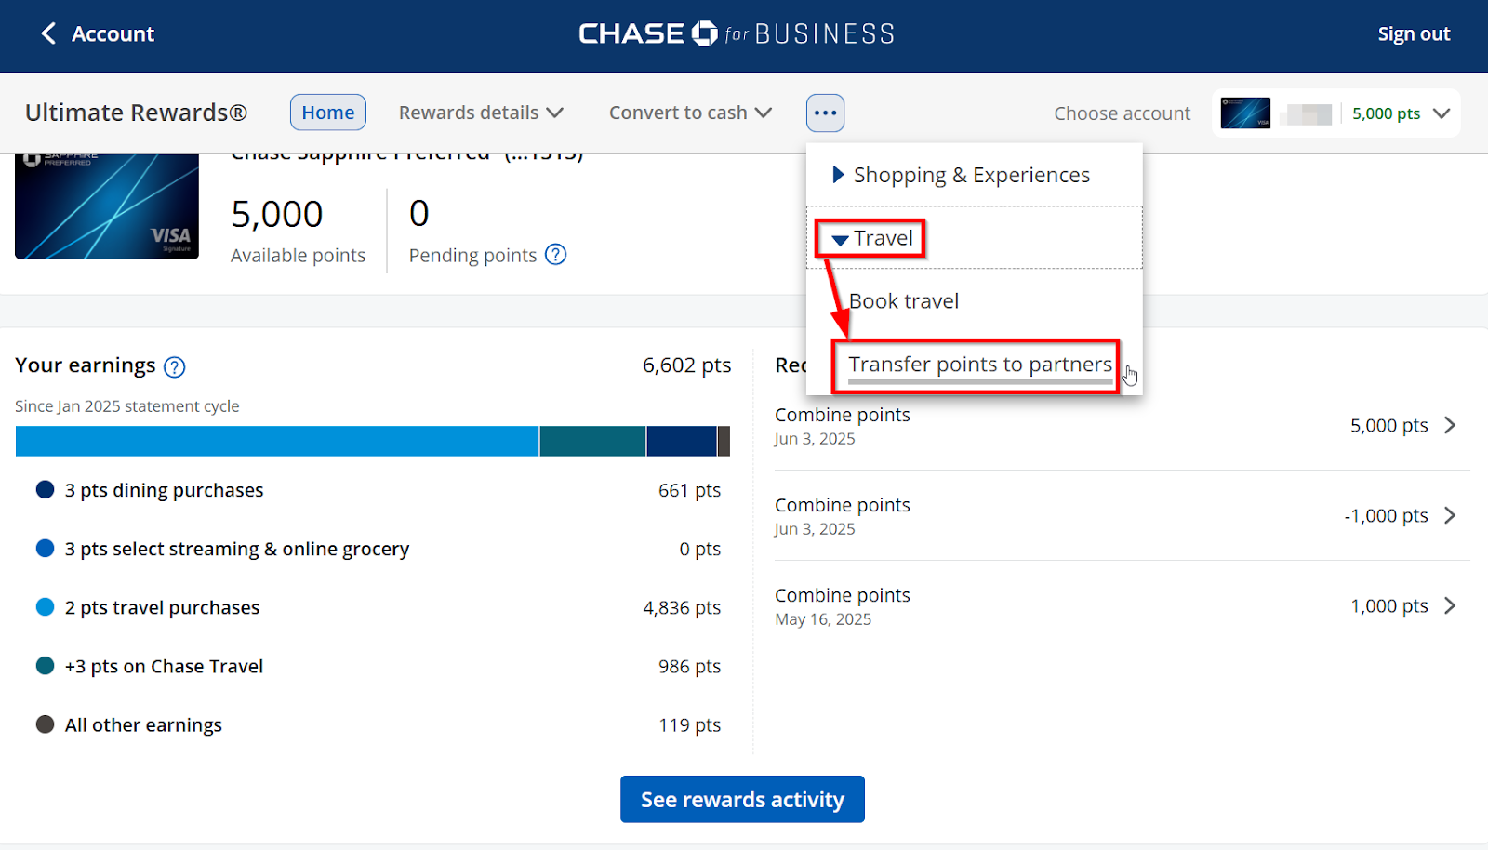
Task: Click the 0 Pending points figure
Action: click(419, 214)
